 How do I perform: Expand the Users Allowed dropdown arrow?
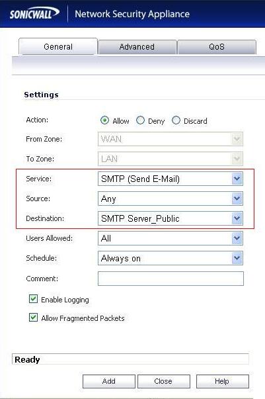(237, 238)
